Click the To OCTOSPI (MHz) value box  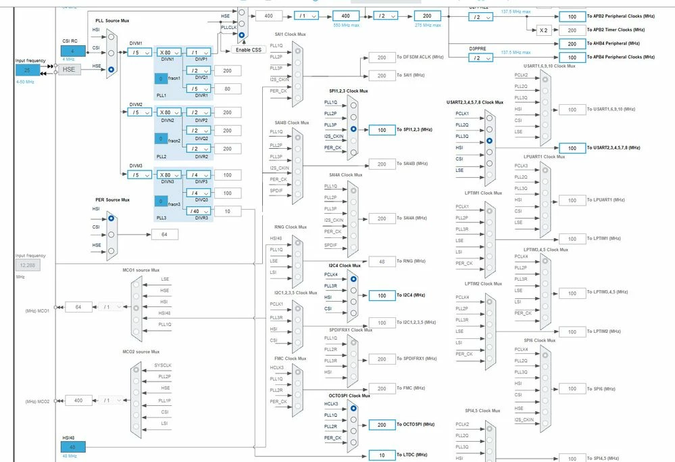click(382, 425)
